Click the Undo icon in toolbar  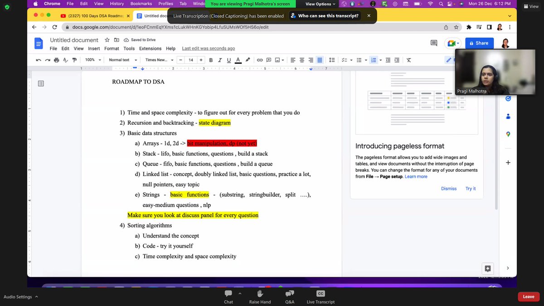39,60
